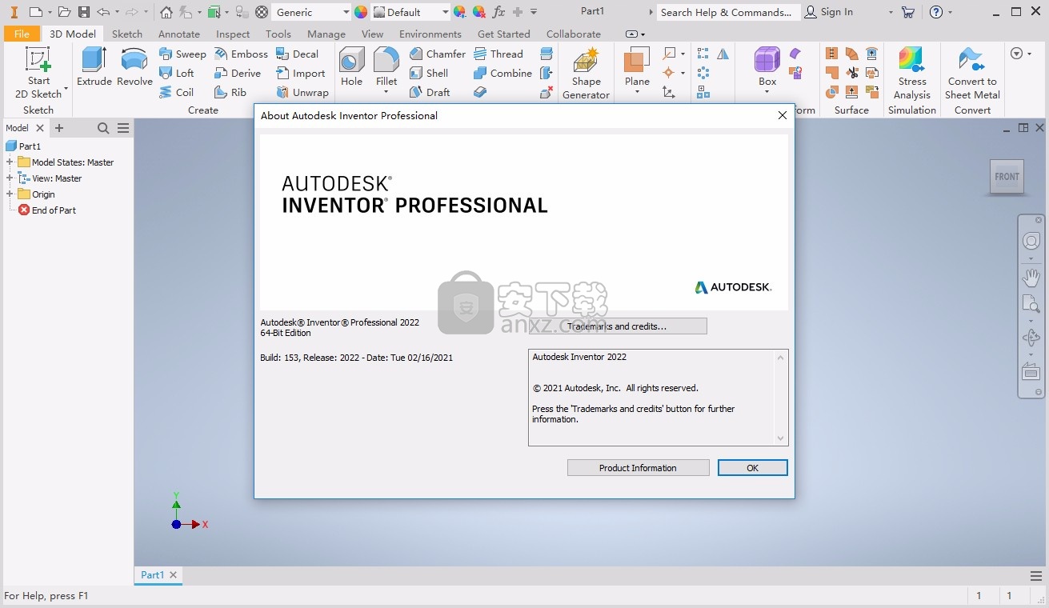Choose the Loft command
1049x608 pixels.
pos(177,73)
